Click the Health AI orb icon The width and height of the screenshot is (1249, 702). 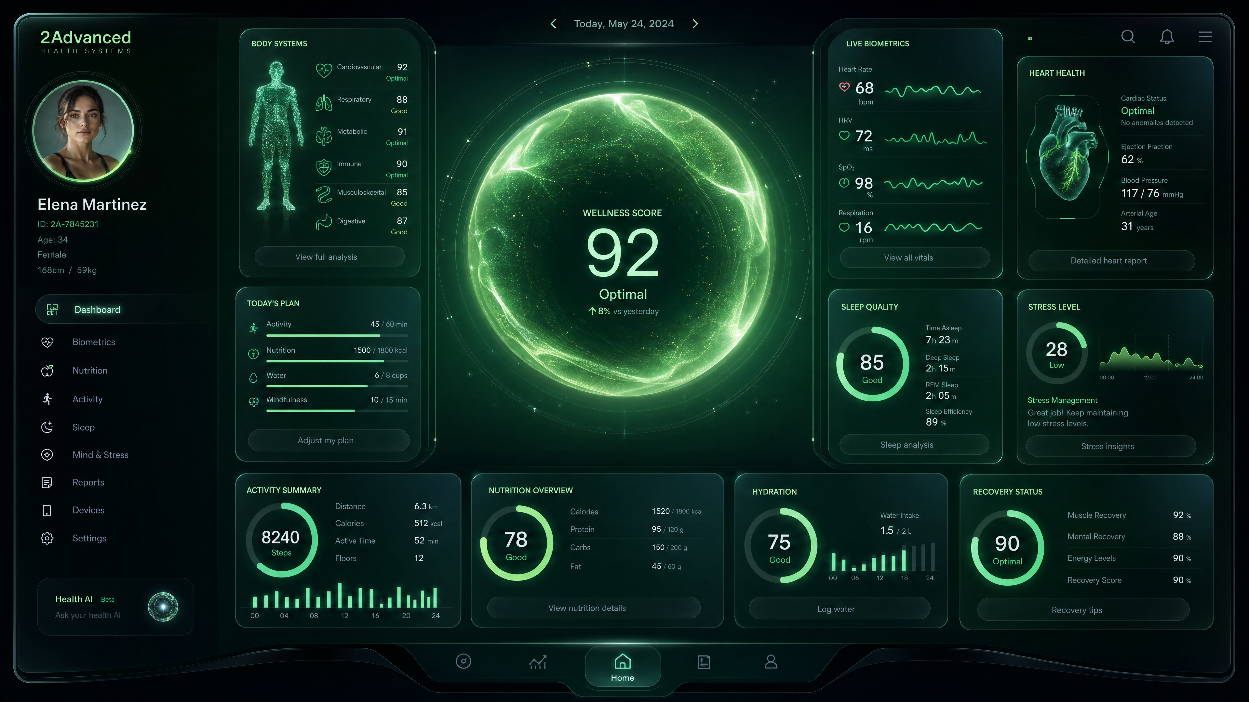click(163, 606)
